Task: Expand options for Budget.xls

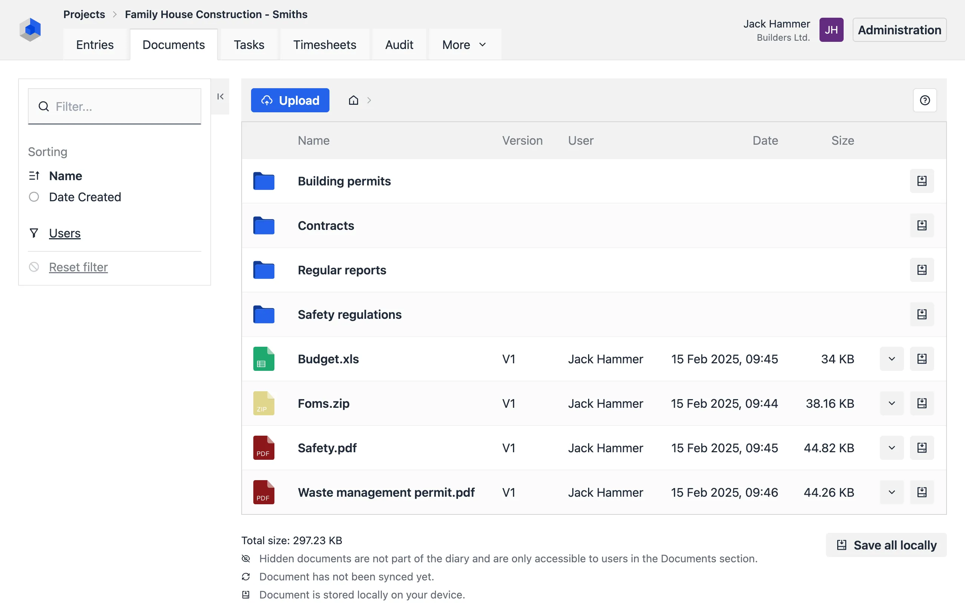Action: tap(891, 359)
